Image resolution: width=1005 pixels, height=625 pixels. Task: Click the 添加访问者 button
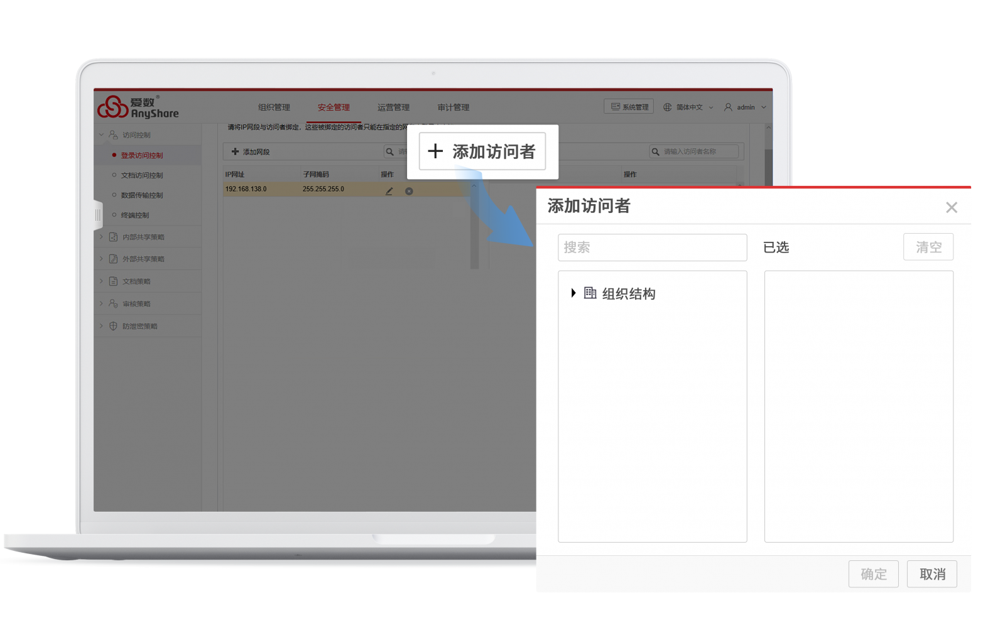482,151
